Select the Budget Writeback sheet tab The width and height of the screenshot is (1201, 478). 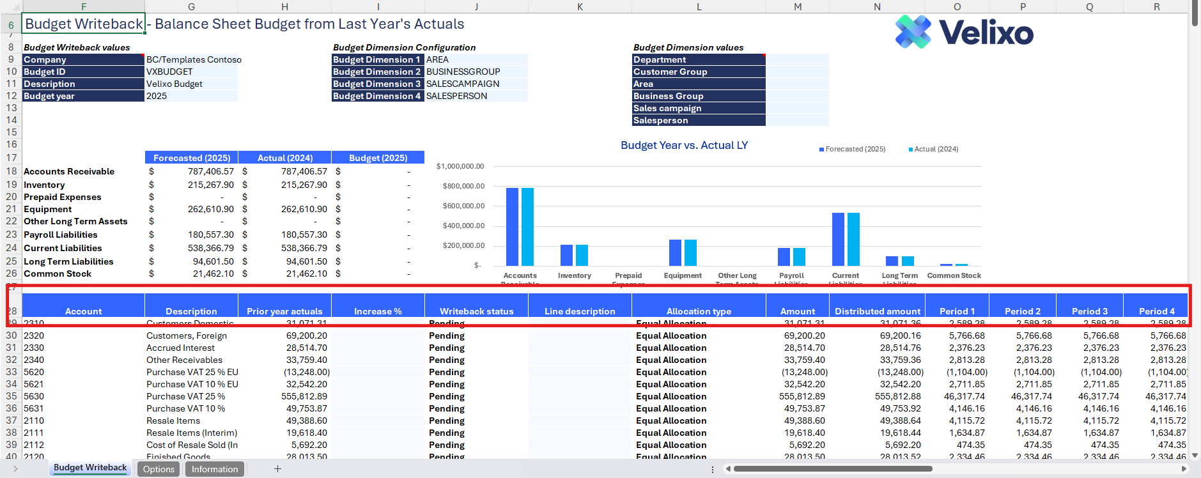90,468
